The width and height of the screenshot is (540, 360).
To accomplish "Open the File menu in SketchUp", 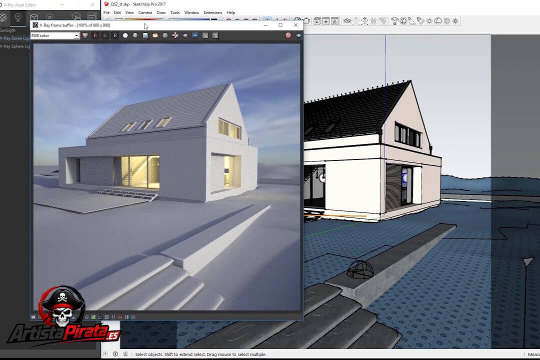I will [106, 12].
